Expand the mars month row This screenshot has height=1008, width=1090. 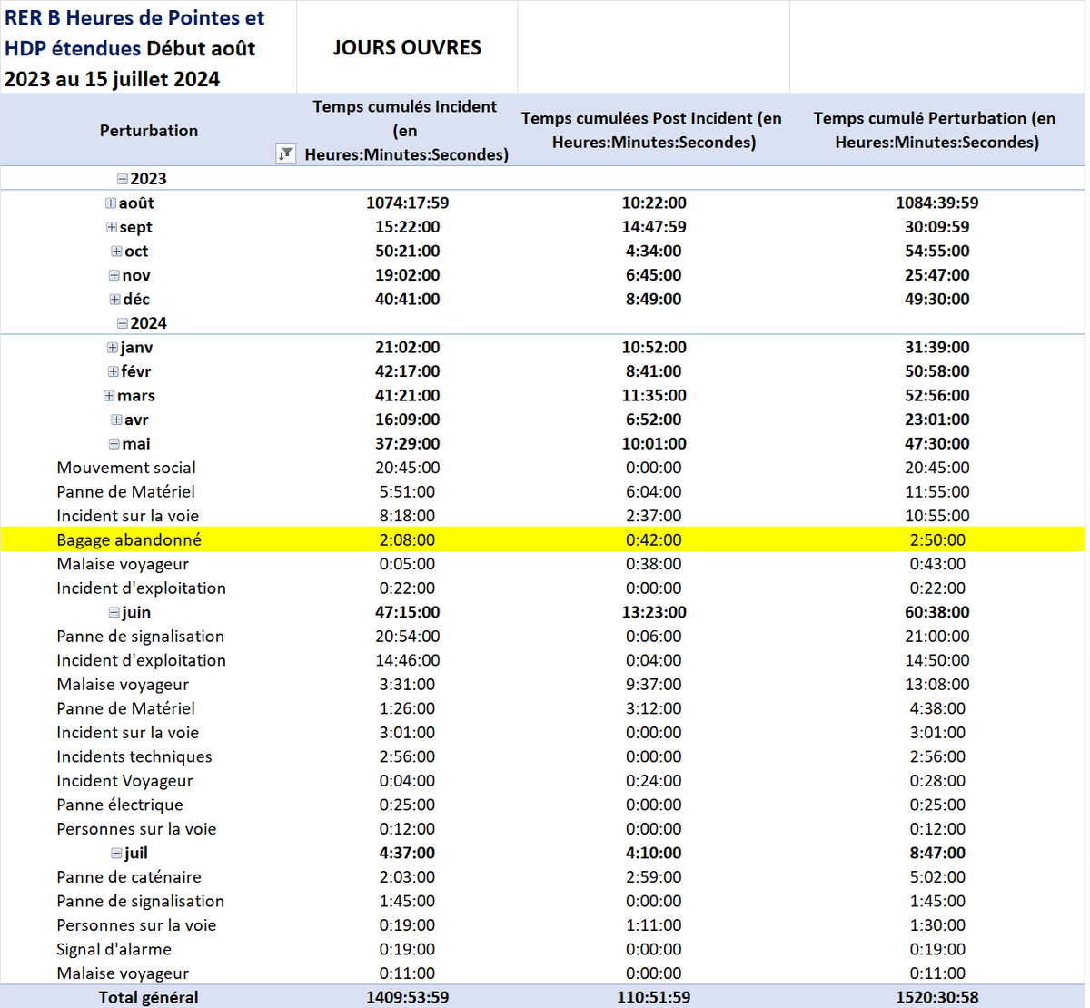pos(109,396)
